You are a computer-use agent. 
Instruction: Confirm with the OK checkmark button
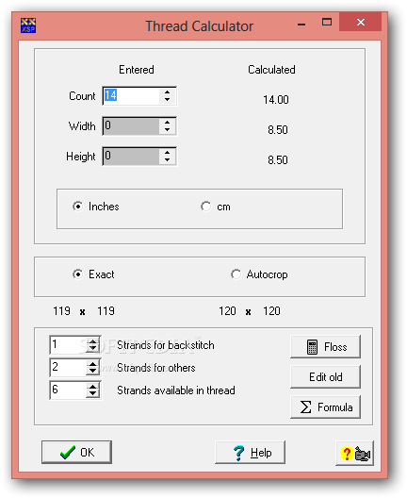click(x=76, y=452)
